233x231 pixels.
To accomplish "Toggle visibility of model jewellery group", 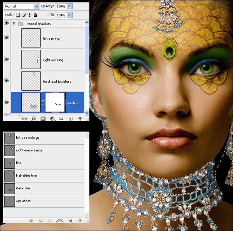I will tap(6, 24).
